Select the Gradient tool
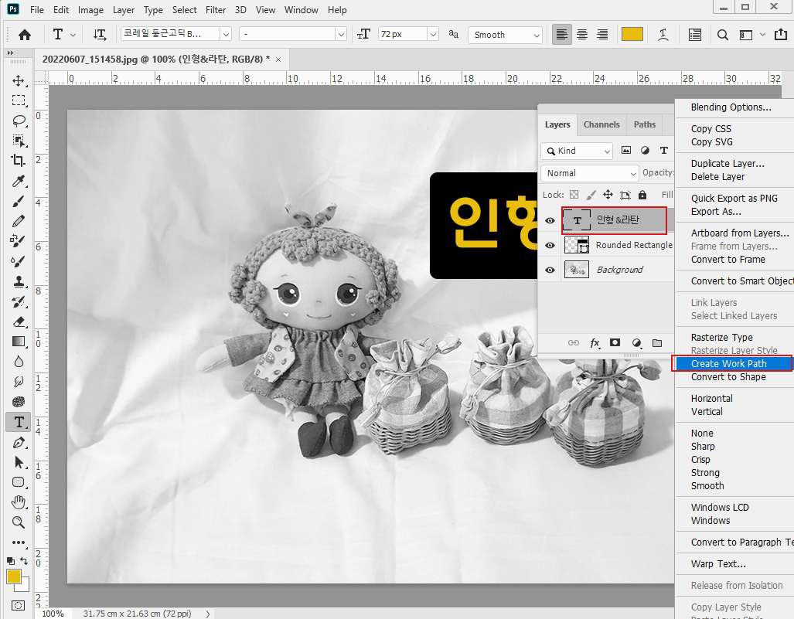 click(x=19, y=342)
